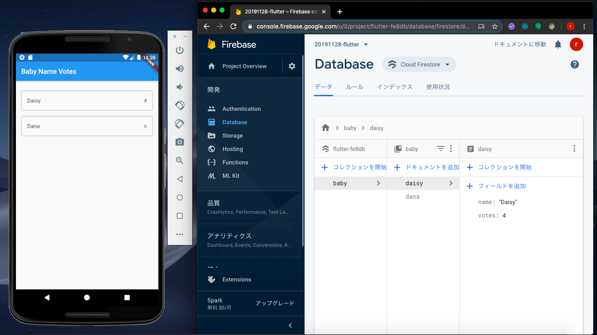597x335 pixels.
Task: Expand アナリティクス section in sidebar
Action: (x=249, y=240)
